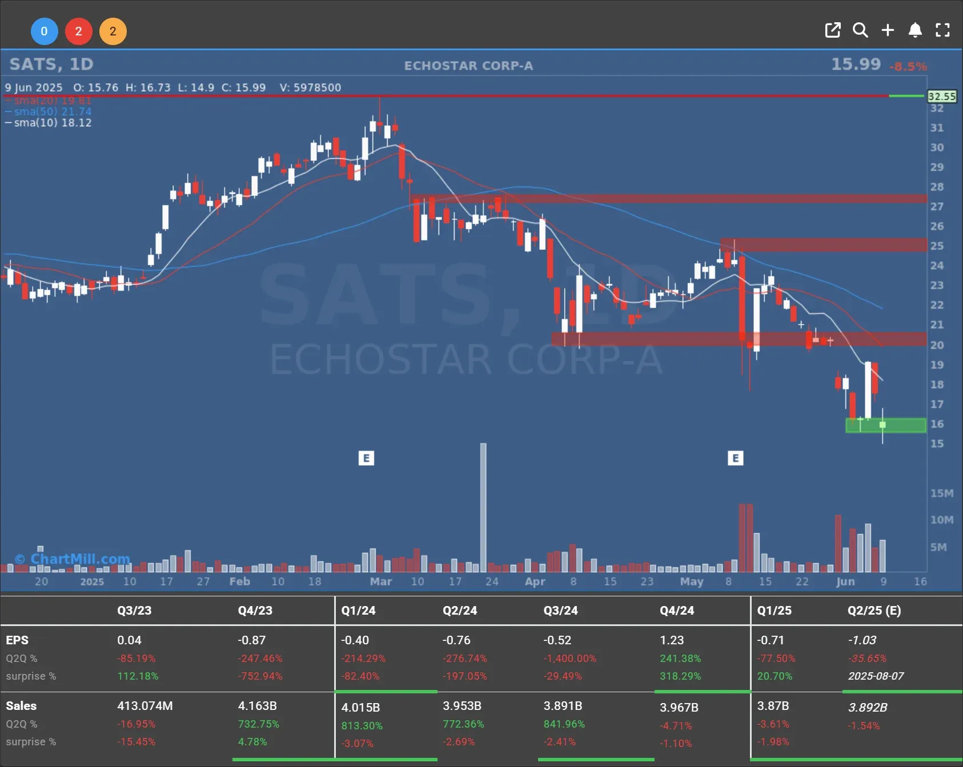Open the ChartMill.com link
Viewport: 963px width, 767px height.
coord(73,559)
